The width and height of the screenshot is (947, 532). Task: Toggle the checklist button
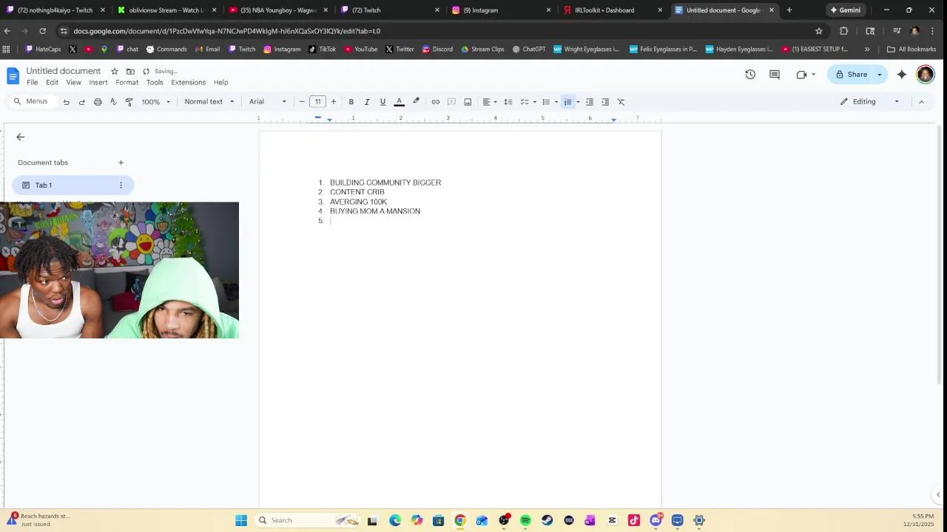coord(524,102)
